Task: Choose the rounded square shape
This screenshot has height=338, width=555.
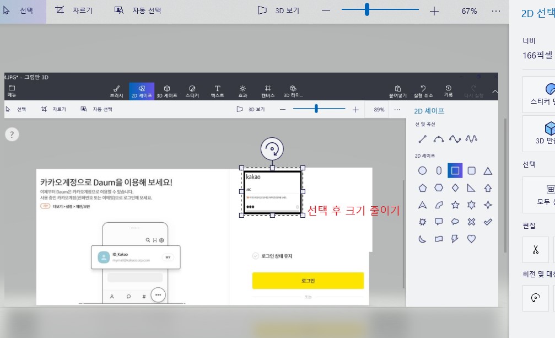Action: pyautogui.click(x=471, y=170)
